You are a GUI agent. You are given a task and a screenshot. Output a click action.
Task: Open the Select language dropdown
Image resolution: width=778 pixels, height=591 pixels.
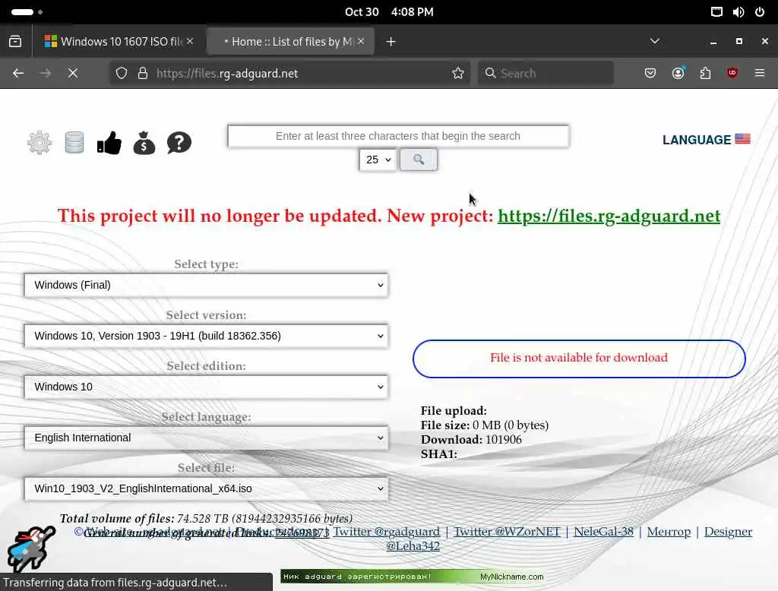[206, 438]
